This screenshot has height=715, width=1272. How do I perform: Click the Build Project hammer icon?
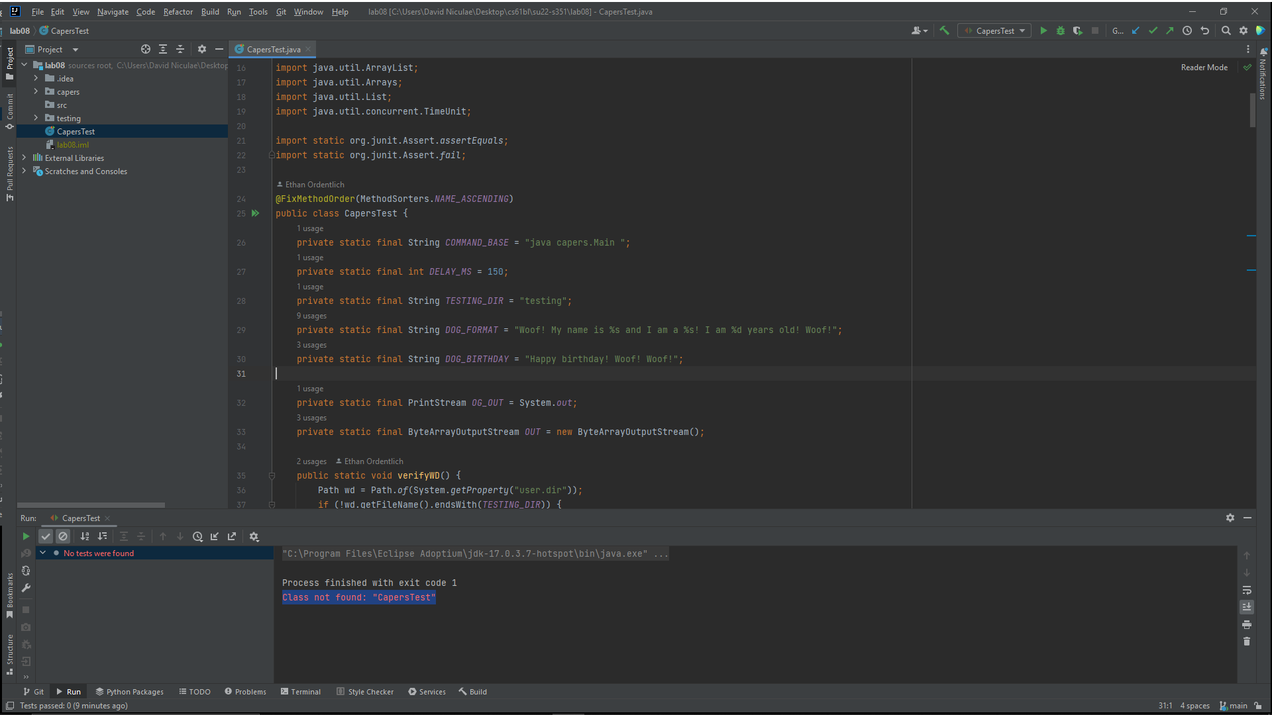(945, 30)
